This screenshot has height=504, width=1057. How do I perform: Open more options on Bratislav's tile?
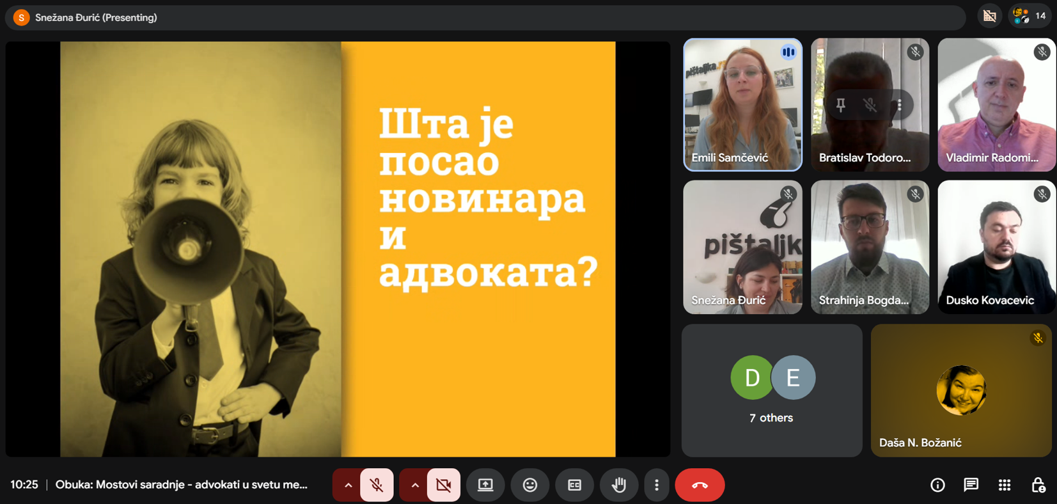click(x=900, y=105)
